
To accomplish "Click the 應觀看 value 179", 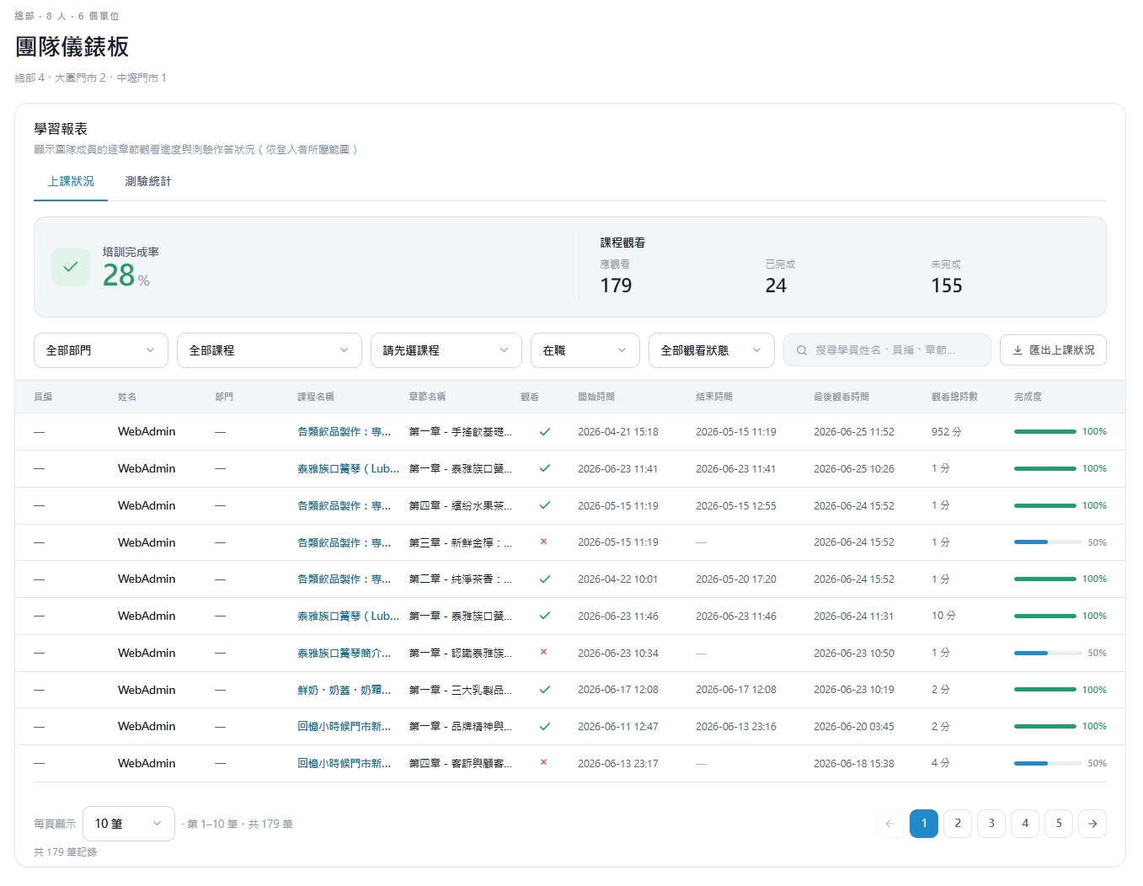I will pos(616,286).
